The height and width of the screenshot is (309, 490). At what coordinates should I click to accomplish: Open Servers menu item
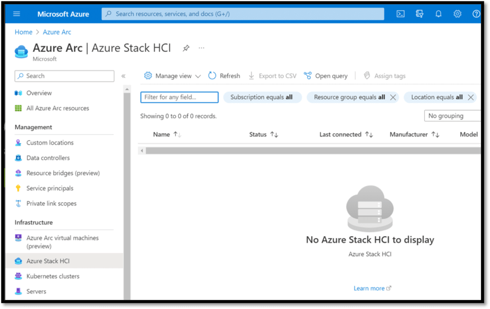(36, 291)
